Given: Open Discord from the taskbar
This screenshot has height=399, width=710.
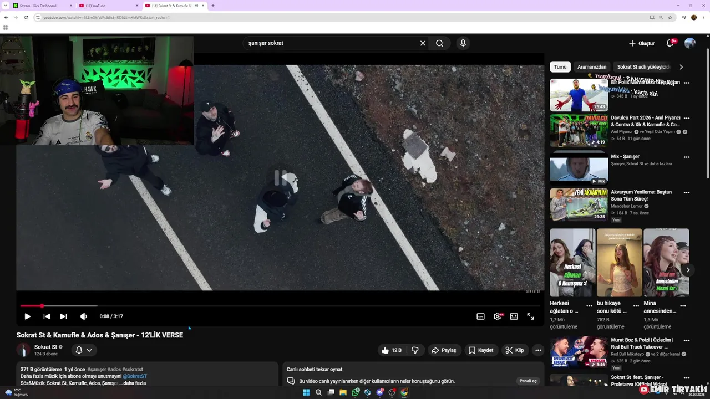Looking at the screenshot, I should click(x=380, y=392).
